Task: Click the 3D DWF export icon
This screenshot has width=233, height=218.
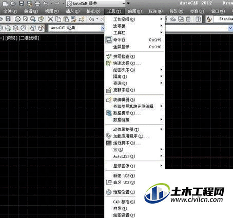Action: click(41, 19)
